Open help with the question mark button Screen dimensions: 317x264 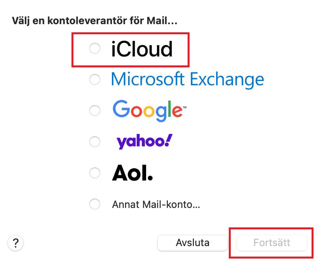tap(16, 243)
